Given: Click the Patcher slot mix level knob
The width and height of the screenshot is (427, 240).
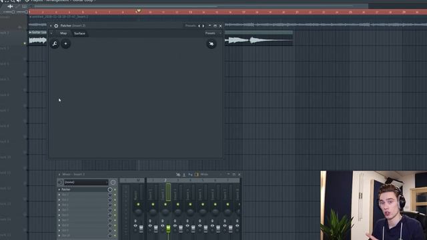Looking at the screenshot, I should click(110, 189).
